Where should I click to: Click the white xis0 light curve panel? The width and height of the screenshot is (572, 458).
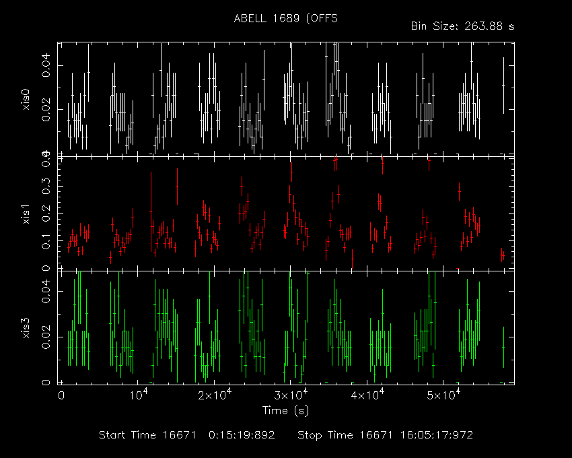(285, 99)
